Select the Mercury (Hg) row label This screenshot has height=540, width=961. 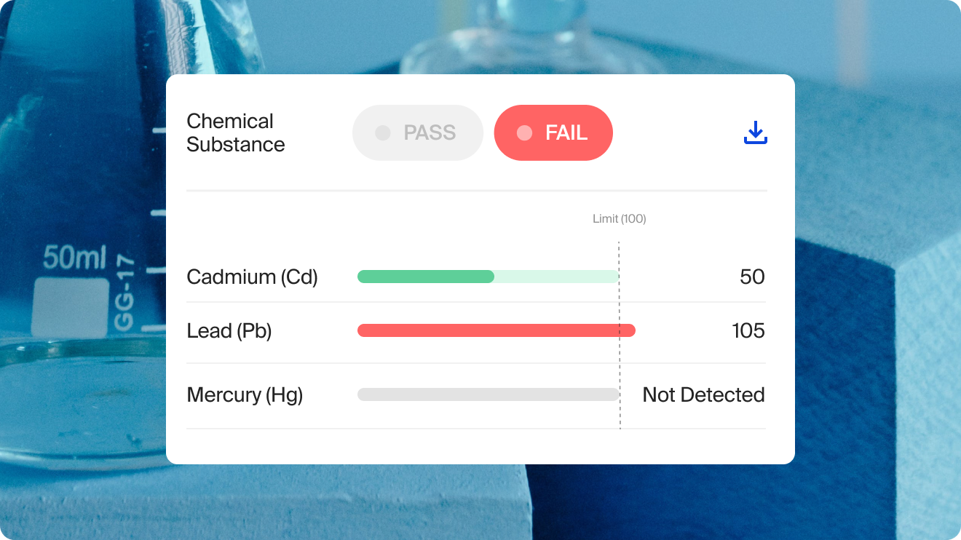click(245, 395)
